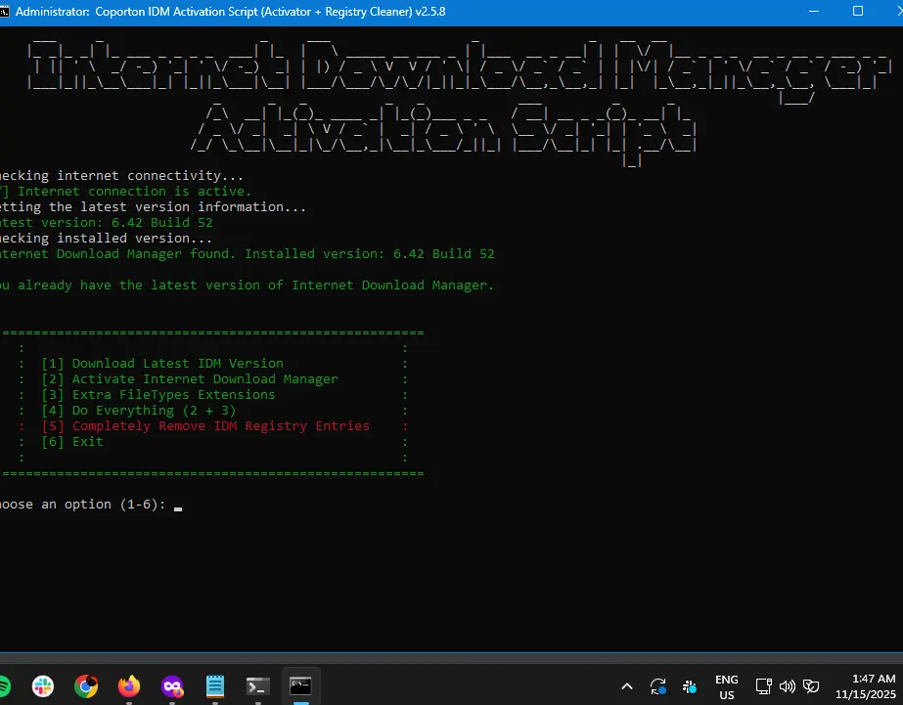
Task: Open the clock showing 1:47 AM
Action: coord(866,686)
